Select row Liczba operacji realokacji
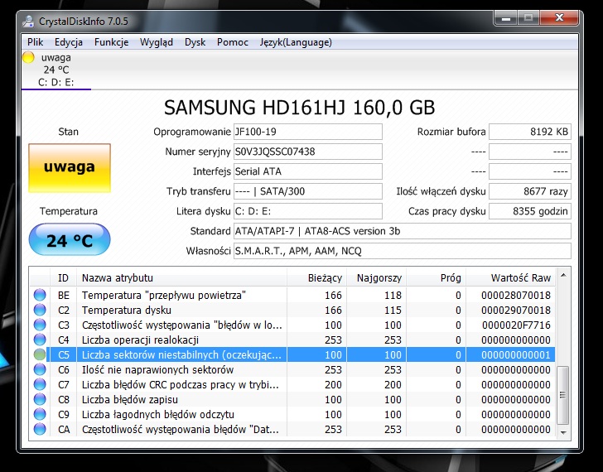Viewport: 603px width, 472px height. pyautogui.click(x=292, y=340)
